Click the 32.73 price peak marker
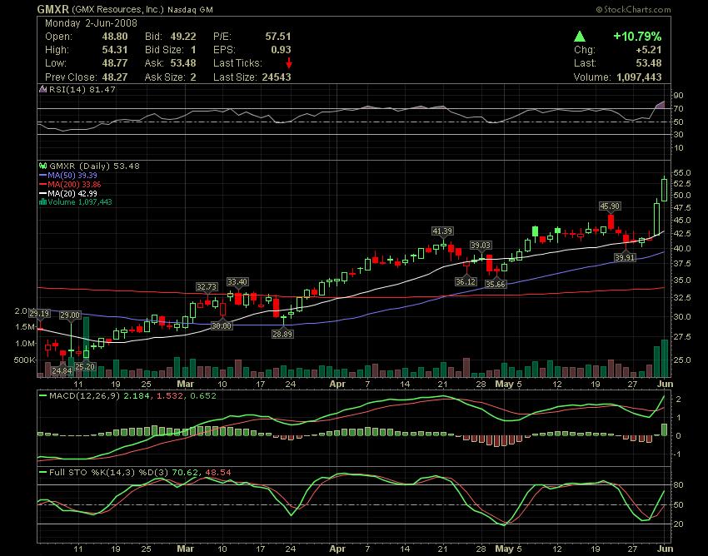This screenshot has width=708, height=556. pos(207,287)
